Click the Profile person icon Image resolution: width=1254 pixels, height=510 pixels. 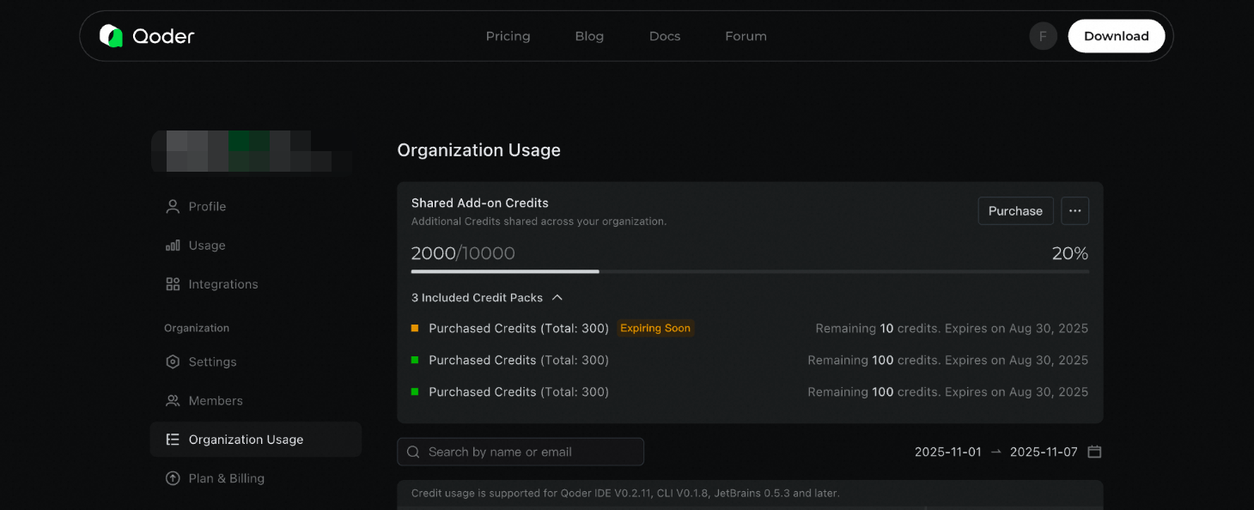click(173, 206)
